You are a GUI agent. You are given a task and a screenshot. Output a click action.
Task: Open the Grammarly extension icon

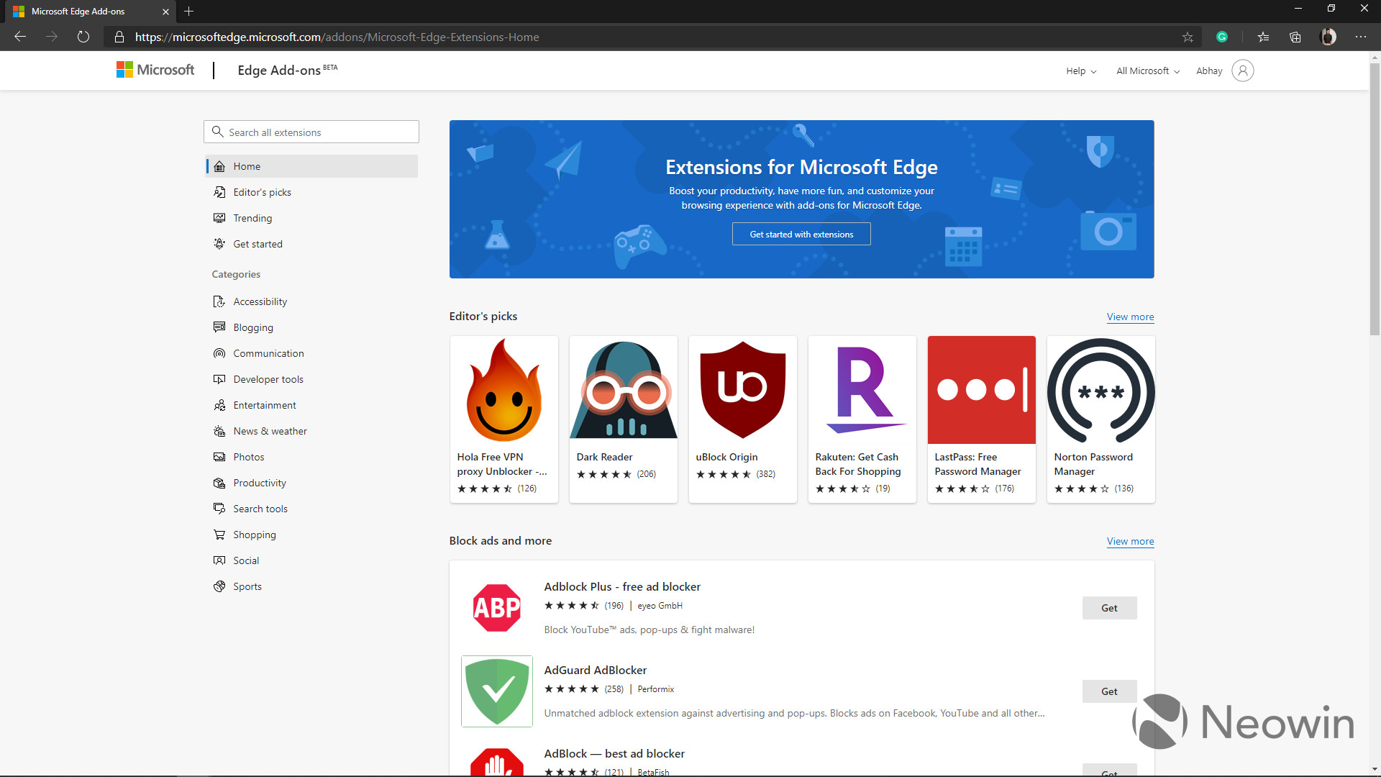(1222, 37)
